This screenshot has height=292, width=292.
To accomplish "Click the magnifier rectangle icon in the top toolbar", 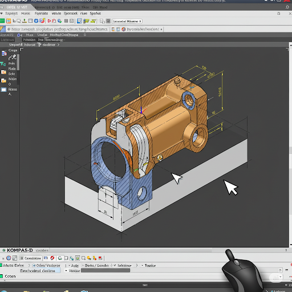I will click(x=19, y=21).
